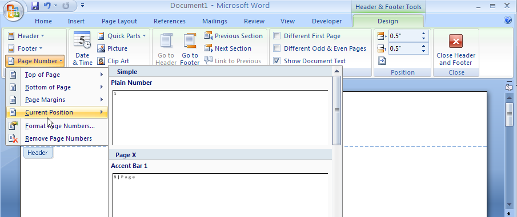
Task: Switch to the View tab
Action: (x=287, y=21)
